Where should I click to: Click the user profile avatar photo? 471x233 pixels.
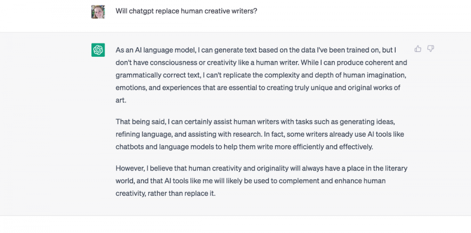[x=98, y=12]
